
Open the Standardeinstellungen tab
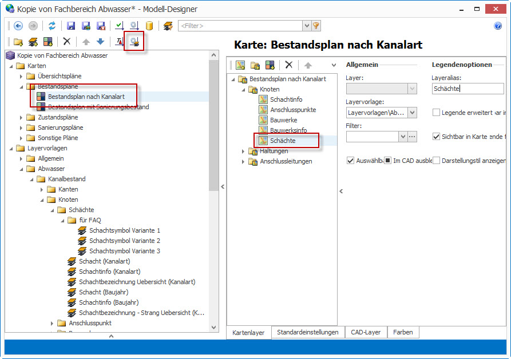coord(307,332)
